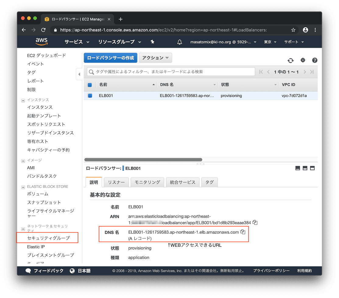
Task: Reload the page in browser
Action: 44,30
